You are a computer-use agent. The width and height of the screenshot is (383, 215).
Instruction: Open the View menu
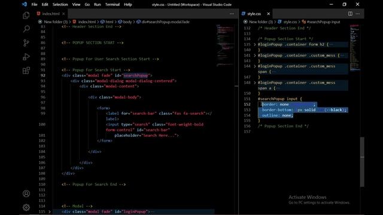pos(76,4)
